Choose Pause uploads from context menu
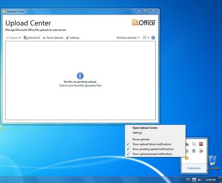The height and width of the screenshot is (183, 222). tap(141, 139)
